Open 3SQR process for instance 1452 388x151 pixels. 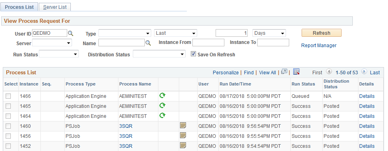(x=126, y=146)
